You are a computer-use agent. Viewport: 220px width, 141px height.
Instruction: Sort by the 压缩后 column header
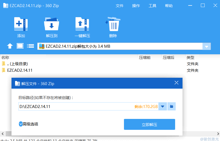pos(168,58)
